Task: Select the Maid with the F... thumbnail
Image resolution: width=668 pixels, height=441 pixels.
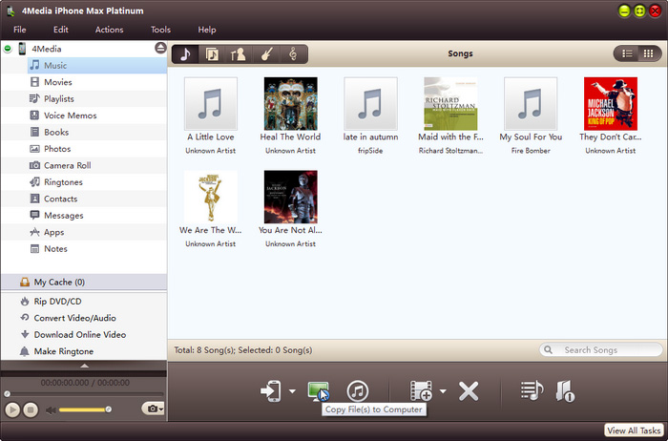Action: click(450, 103)
